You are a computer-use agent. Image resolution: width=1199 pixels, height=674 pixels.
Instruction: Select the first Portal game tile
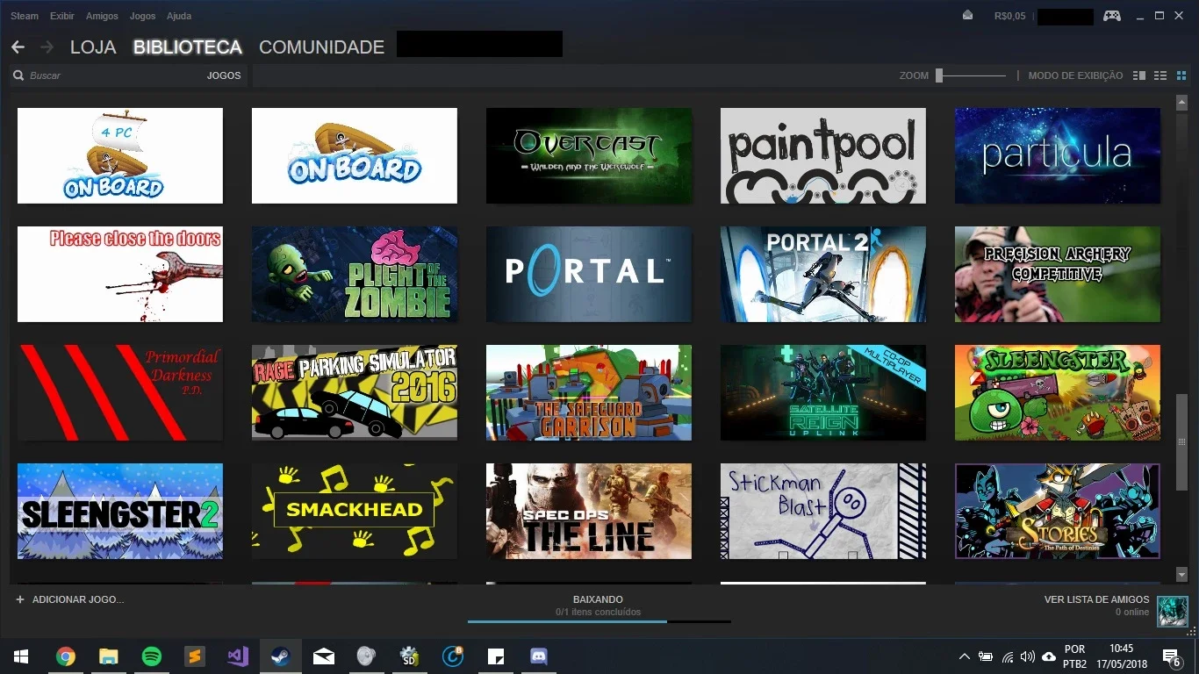coord(589,274)
